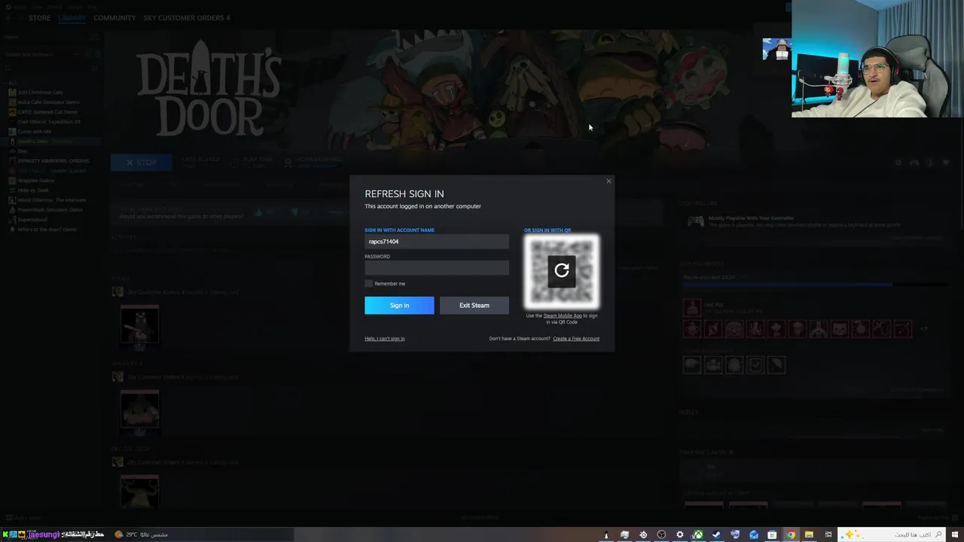Viewport: 964px width, 542px height.
Task: Select CATO: Buttered Cat Demo entry
Action: coord(47,111)
